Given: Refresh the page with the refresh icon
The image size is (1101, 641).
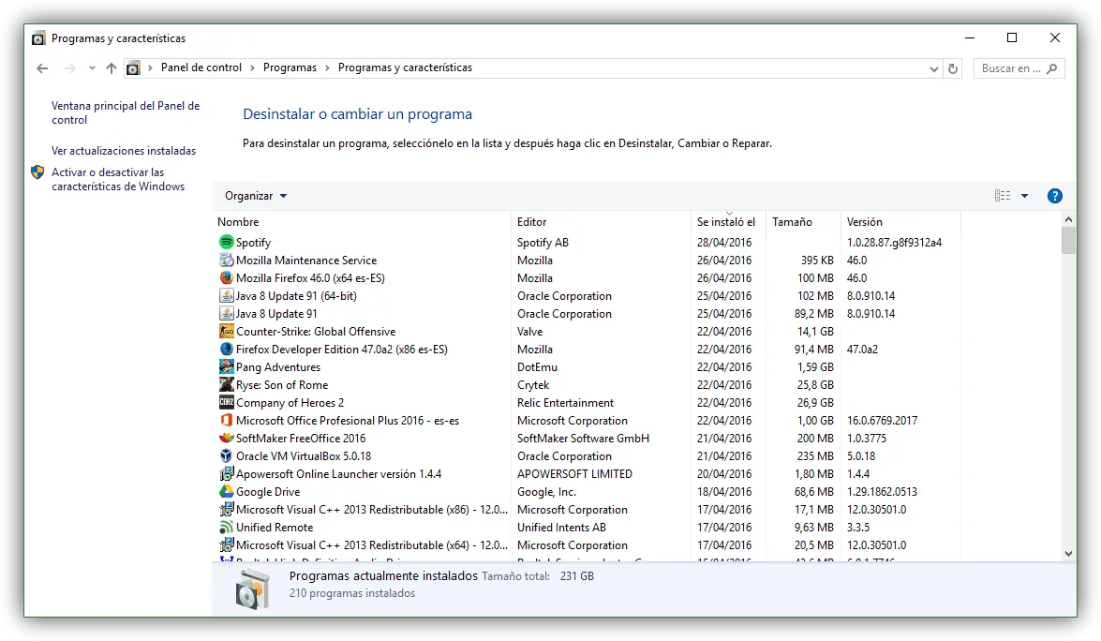Looking at the screenshot, I should coord(953,68).
